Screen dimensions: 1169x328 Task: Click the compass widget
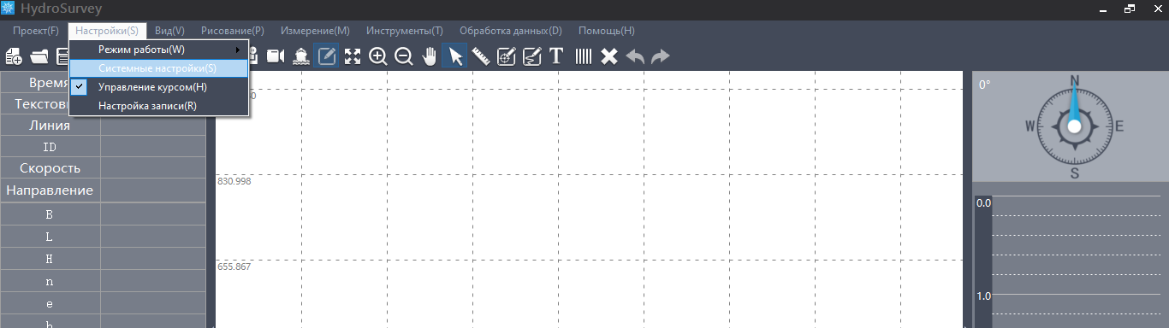pyautogui.click(x=1075, y=126)
